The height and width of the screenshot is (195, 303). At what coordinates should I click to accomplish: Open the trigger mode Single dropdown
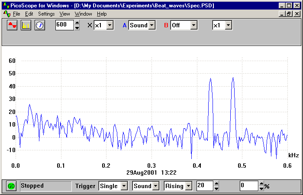124,186
